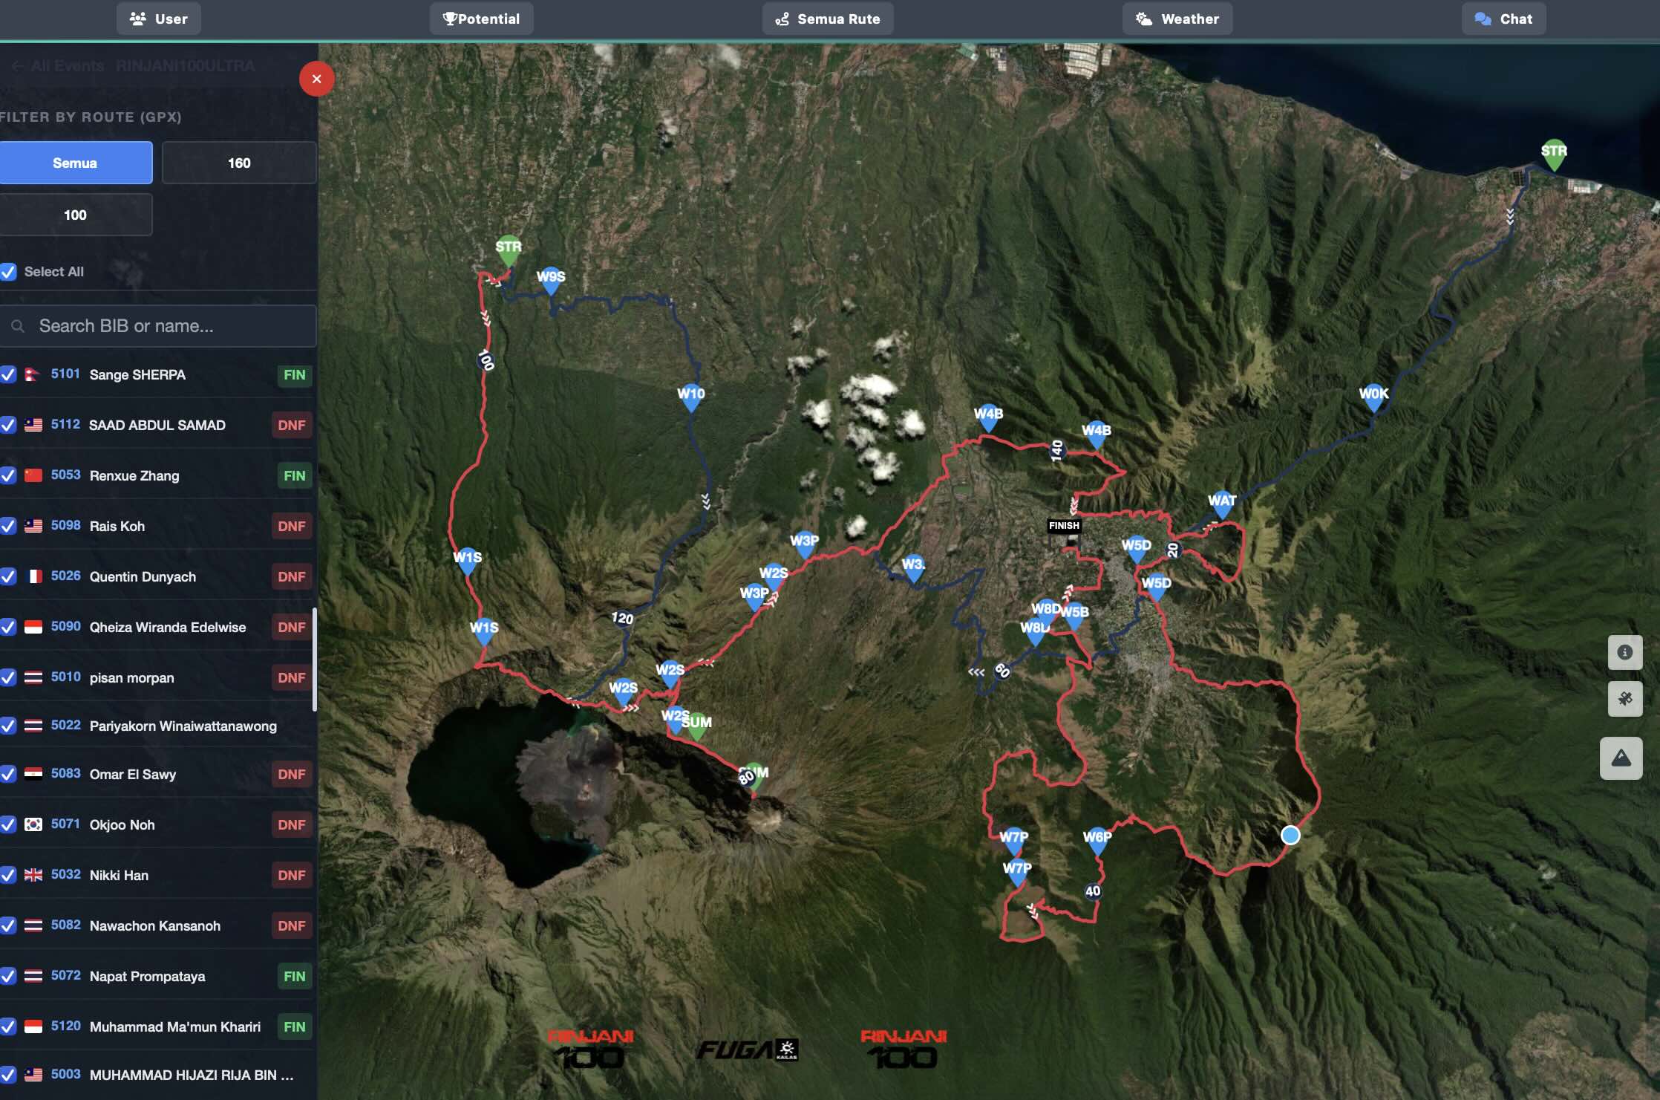This screenshot has height=1100, width=1660.
Task: Click the terrain triangle button on map
Action: click(1621, 758)
